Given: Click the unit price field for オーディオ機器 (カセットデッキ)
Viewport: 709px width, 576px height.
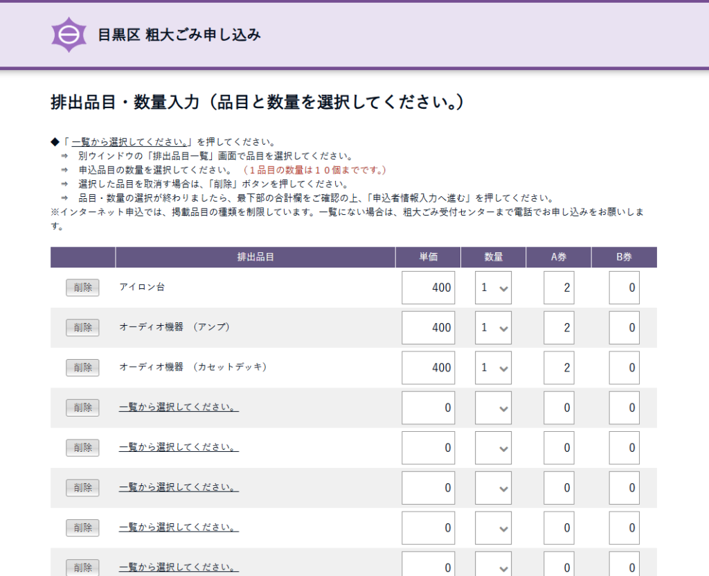Looking at the screenshot, I should point(428,368).
